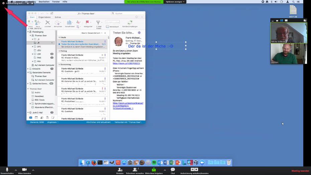The height and width of the screenshot is (175, 311).
Task: Click the Antworten envelope icon
Action: point(57,23)
